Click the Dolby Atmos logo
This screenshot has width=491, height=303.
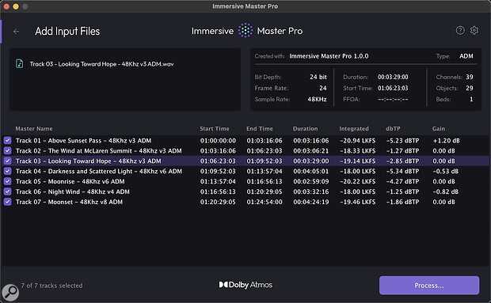(246, 285)
